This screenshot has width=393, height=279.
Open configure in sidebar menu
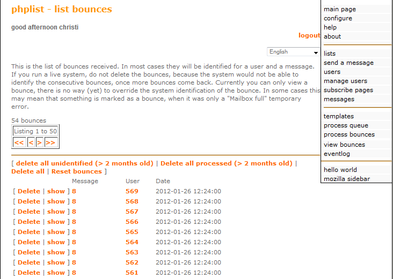coord(338,18)
